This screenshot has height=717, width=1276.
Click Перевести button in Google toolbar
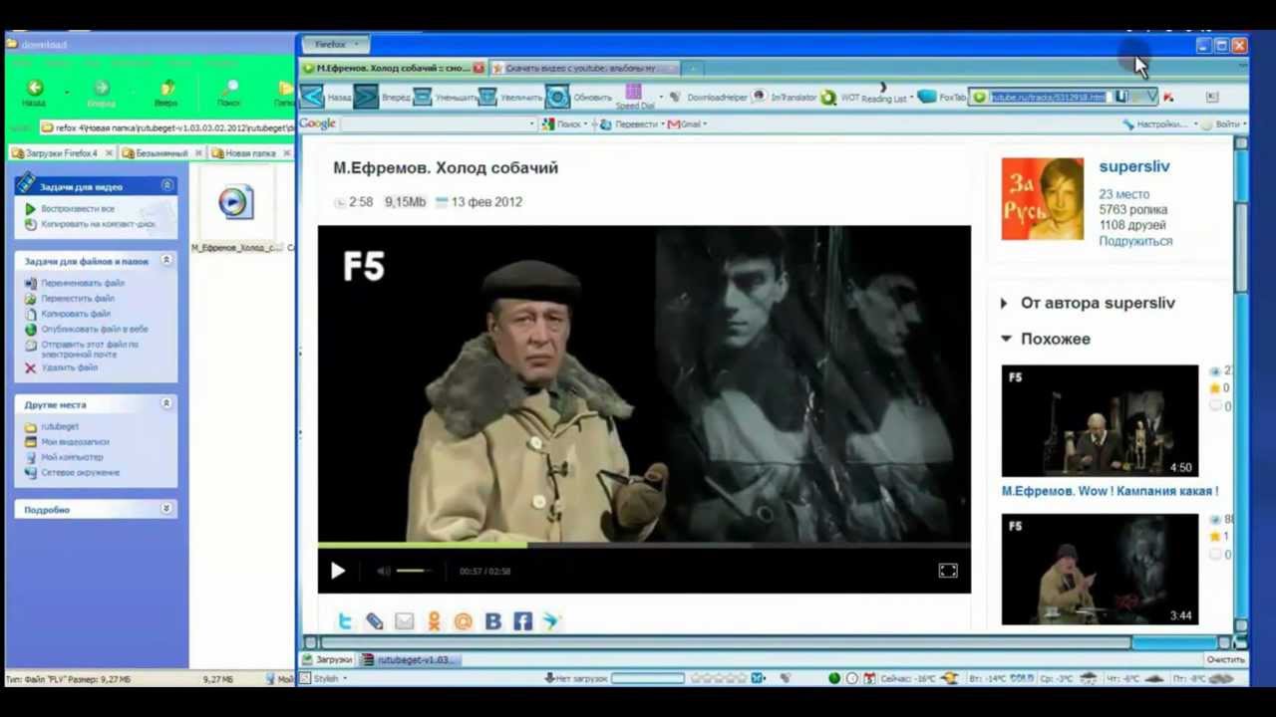[630, 124]
